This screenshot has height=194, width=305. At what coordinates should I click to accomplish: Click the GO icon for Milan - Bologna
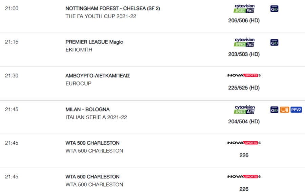(274, 110)
